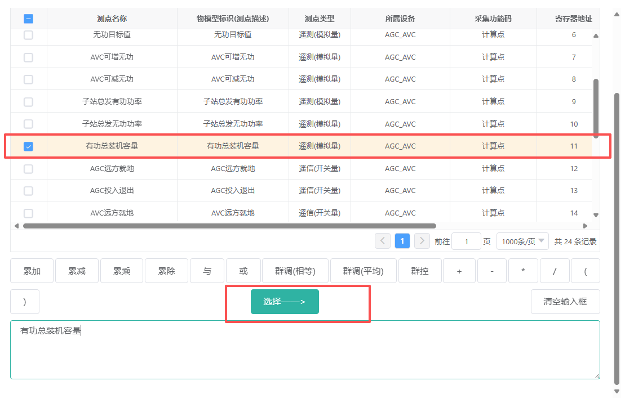The height and width of the screenshot is (399, 625).
Task: Click the 测点名称 column header
Action: coord(112,19)
